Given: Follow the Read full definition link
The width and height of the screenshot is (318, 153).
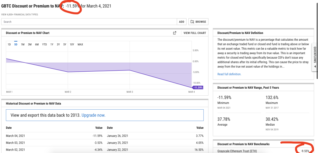Looking at the screenshot, I should (x=229, y=74).
